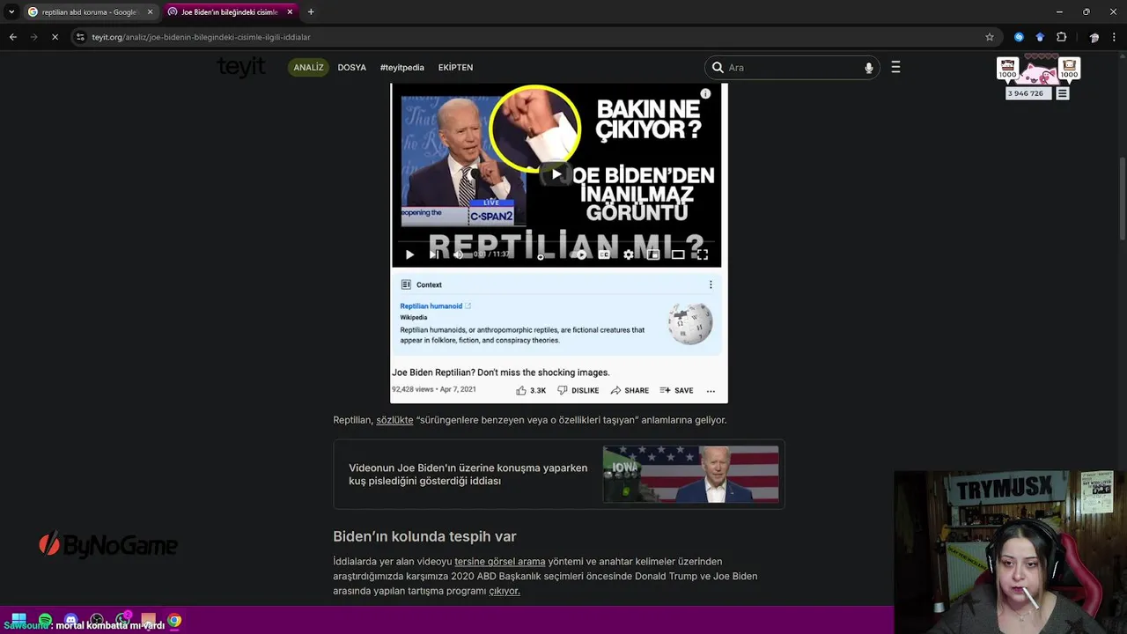Open the teyit hamburger menu
Viewport: 1127px width, 634px height.
pos(895,67)
